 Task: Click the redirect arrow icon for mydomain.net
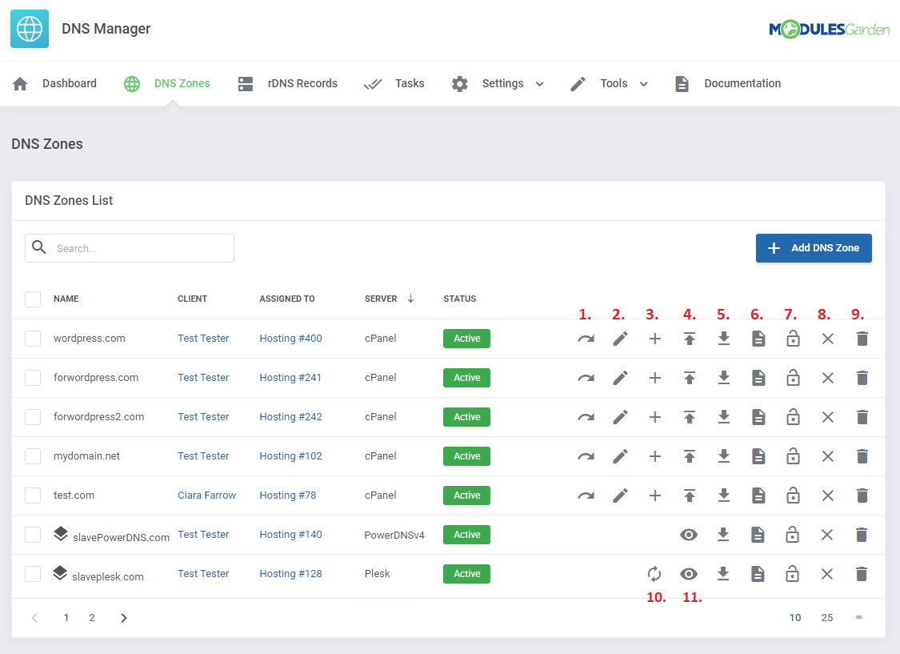coord(586,456)
